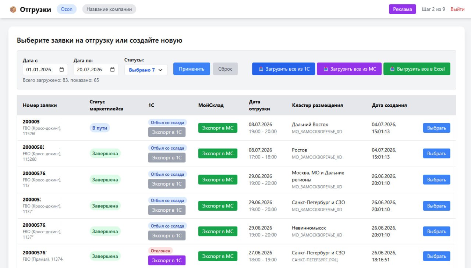Click the Всего загружено: 83, показано: 65 text
The height and width of the screenshot is (268, 471).
(61, 80)
